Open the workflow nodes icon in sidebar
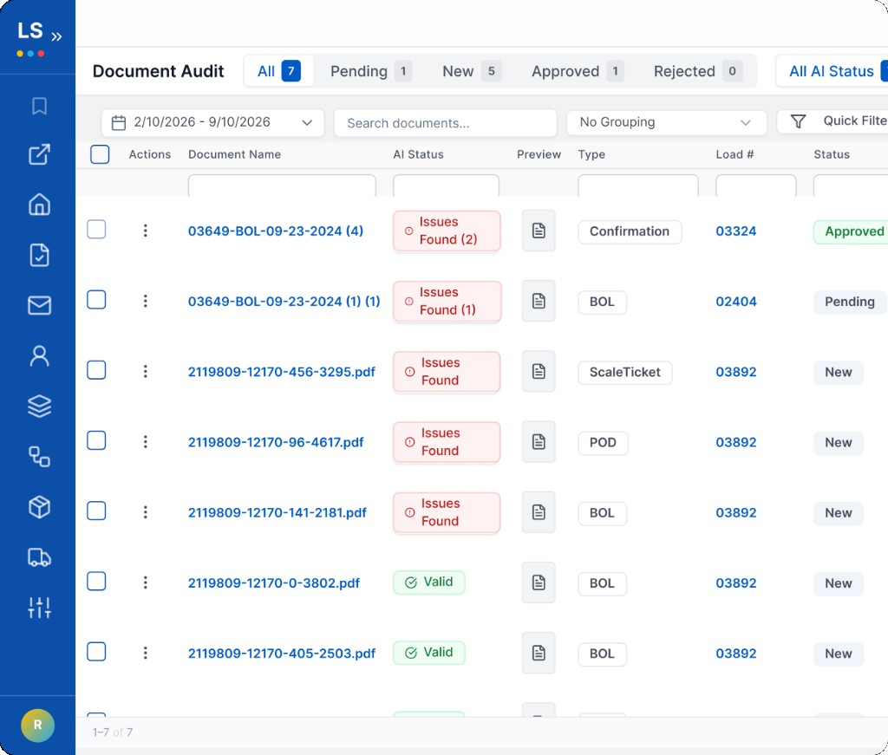 (39, 456)
